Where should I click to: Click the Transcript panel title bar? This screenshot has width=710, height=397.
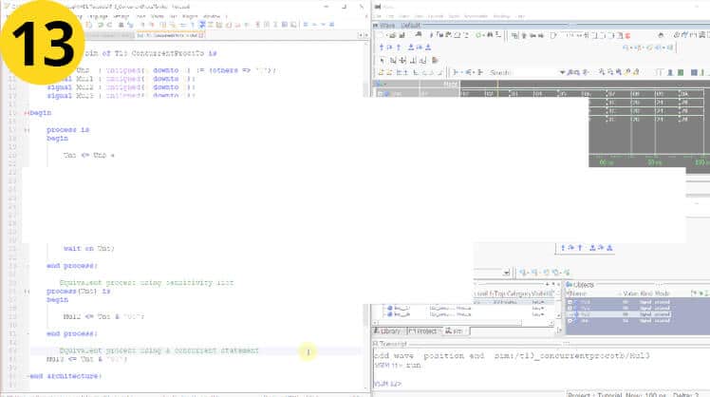click(541, 344)
